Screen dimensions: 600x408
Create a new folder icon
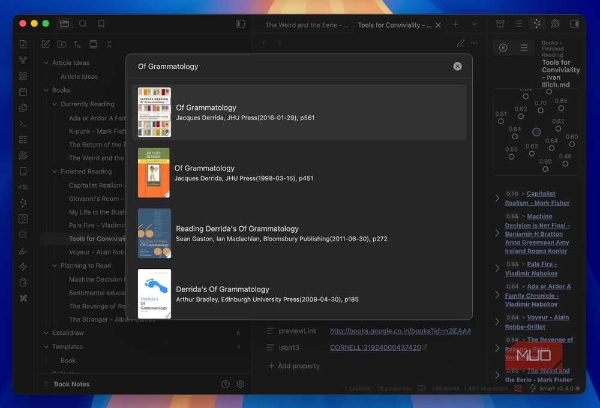pos(61,44)
